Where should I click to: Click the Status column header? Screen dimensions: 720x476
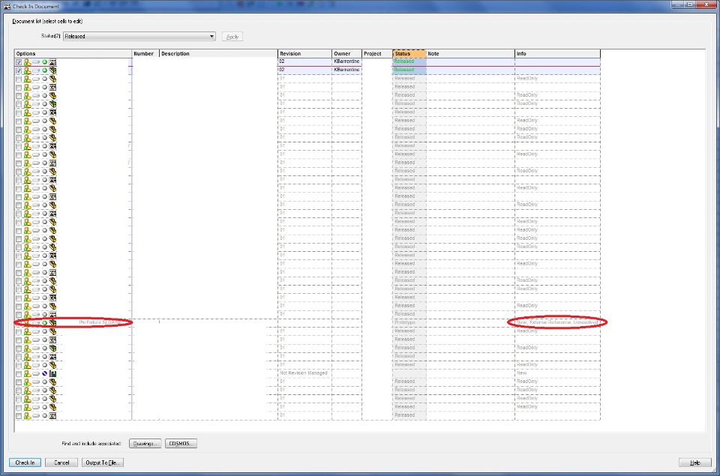pyautogui.click(x=409, y=54)
